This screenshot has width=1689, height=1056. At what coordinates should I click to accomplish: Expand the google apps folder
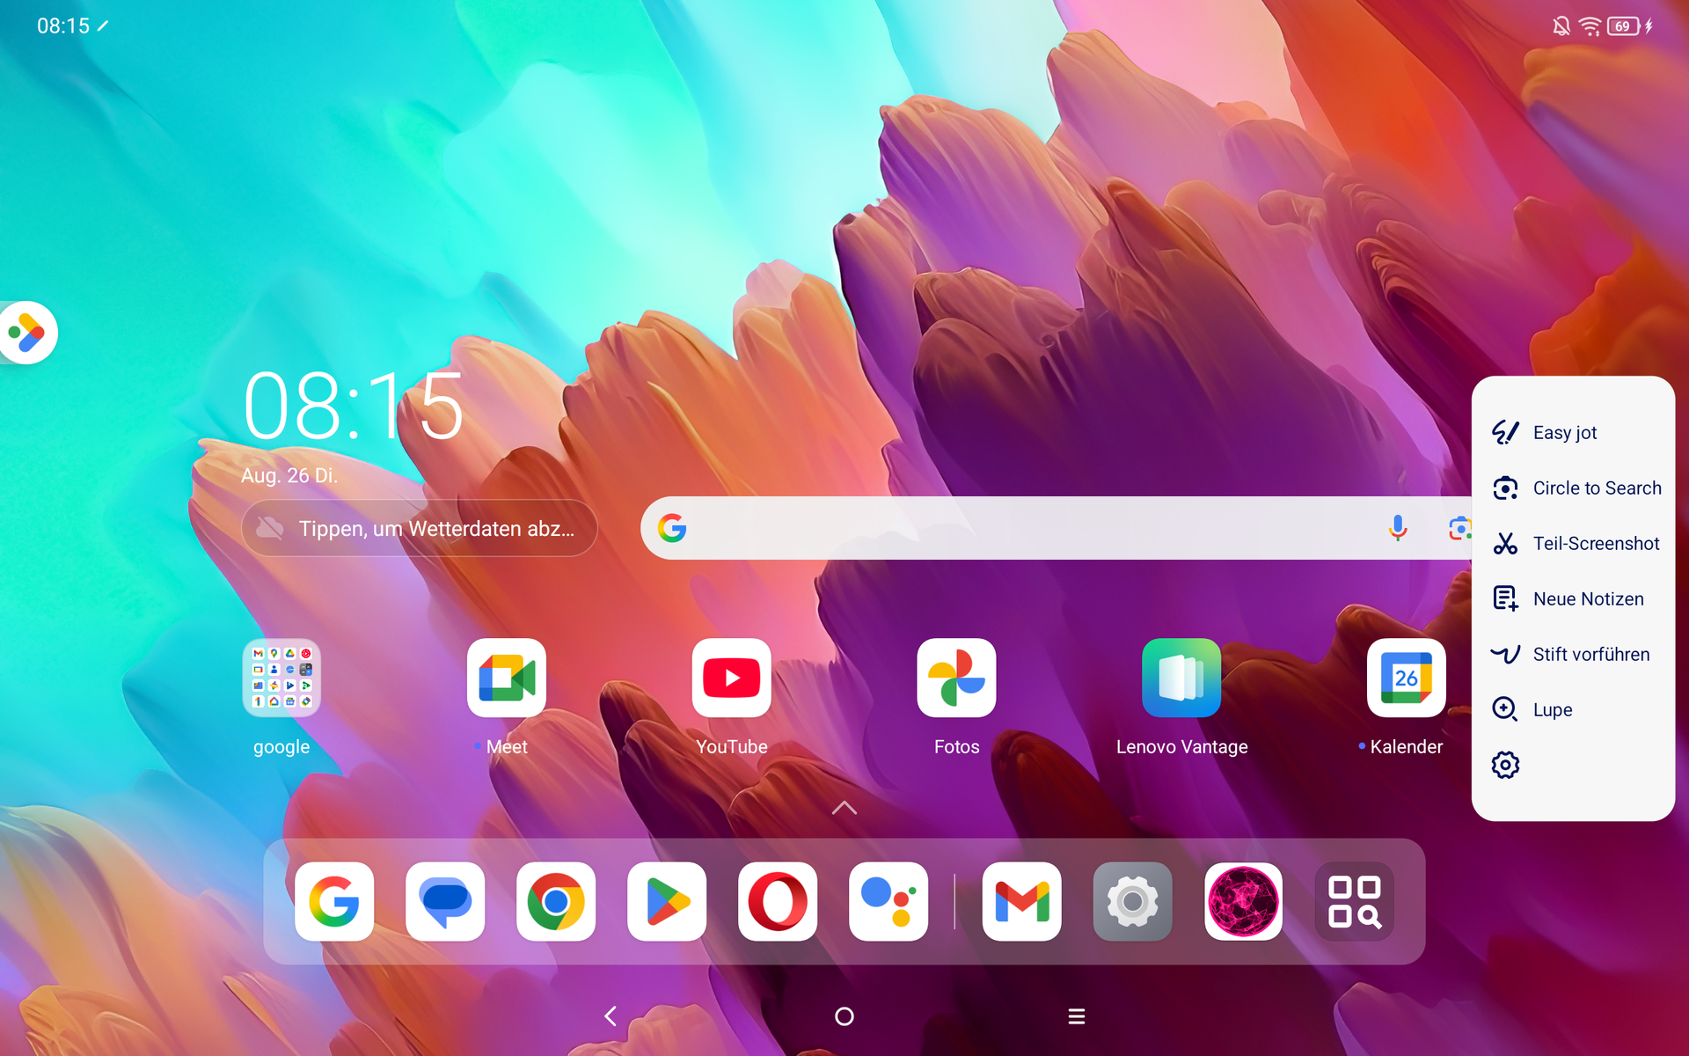(x=281, y=678)
